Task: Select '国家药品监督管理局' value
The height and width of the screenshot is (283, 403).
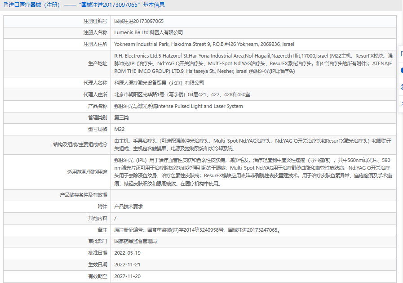Action: (x=135, y=241)
